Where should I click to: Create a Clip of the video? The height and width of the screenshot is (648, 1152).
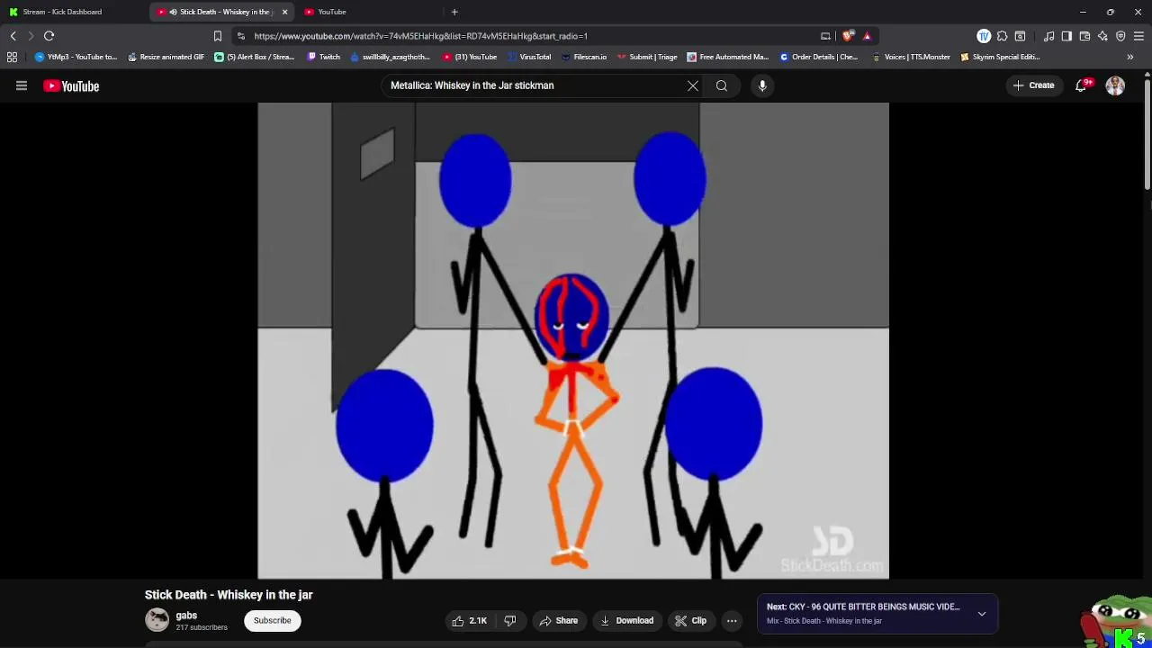click(690, 620)
